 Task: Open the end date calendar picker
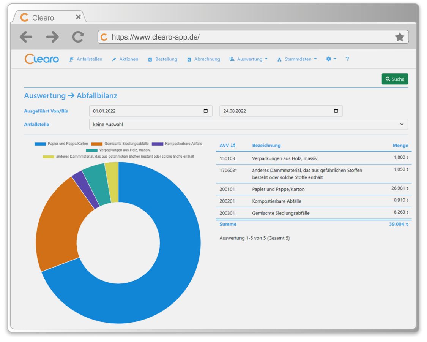point(336,111)
